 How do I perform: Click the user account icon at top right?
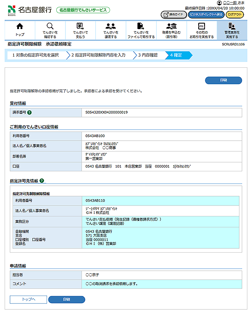click(220, 3)
